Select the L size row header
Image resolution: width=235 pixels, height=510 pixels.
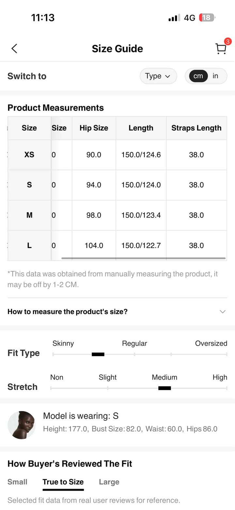[29, 245]
